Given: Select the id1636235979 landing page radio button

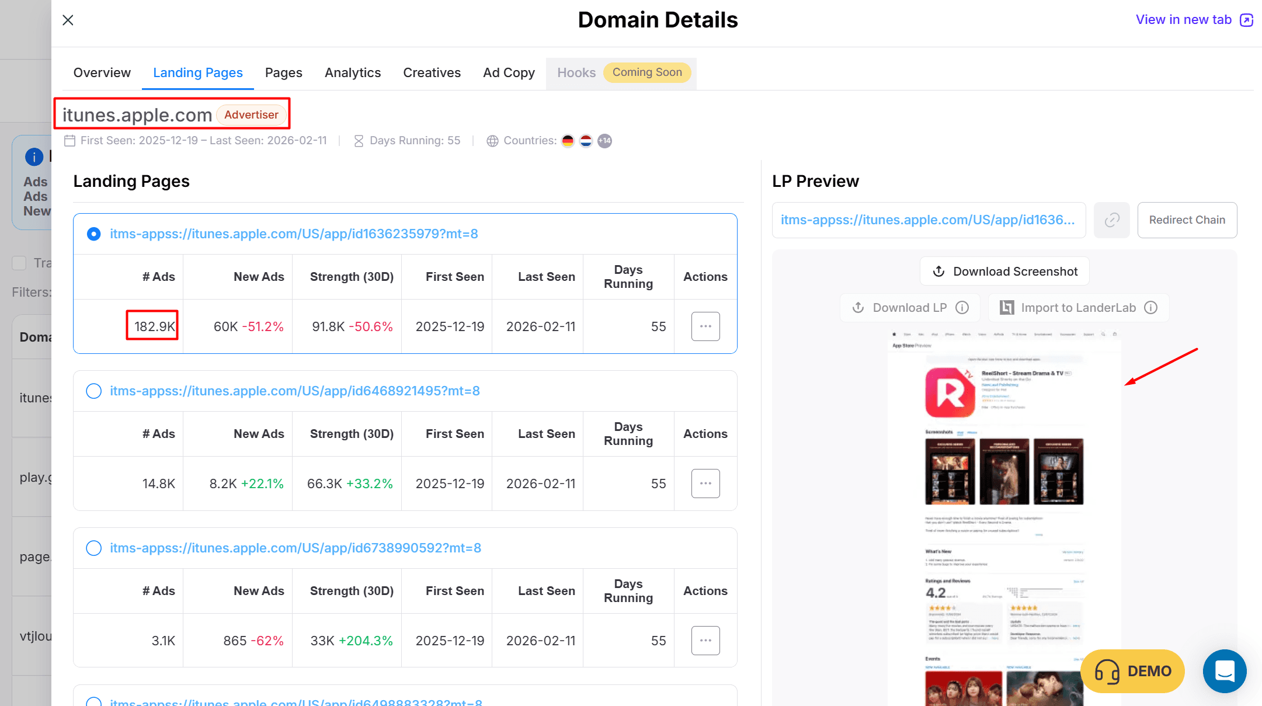Looking at the screenshot, I should 93,234.
